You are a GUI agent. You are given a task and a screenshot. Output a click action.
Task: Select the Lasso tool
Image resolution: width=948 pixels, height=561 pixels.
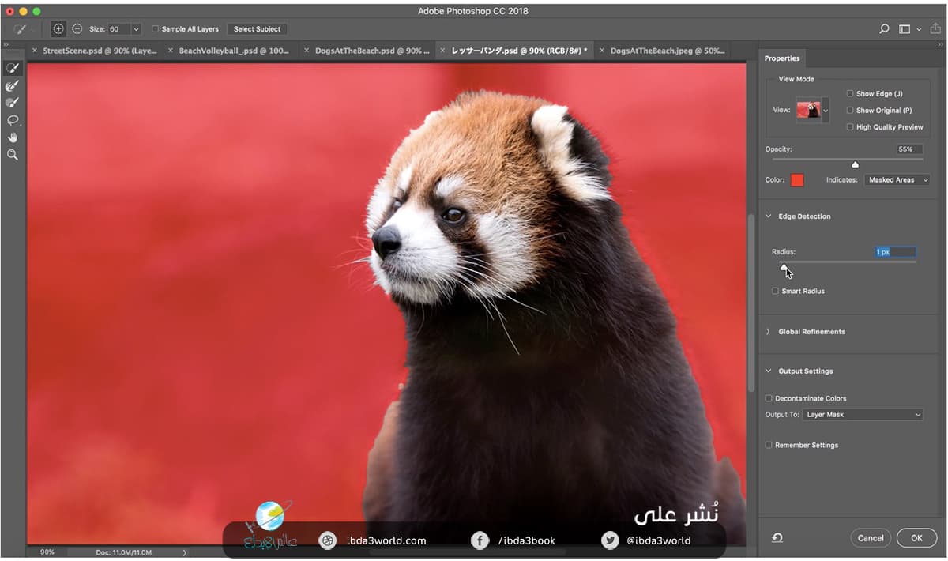click(x=13, y=121)
